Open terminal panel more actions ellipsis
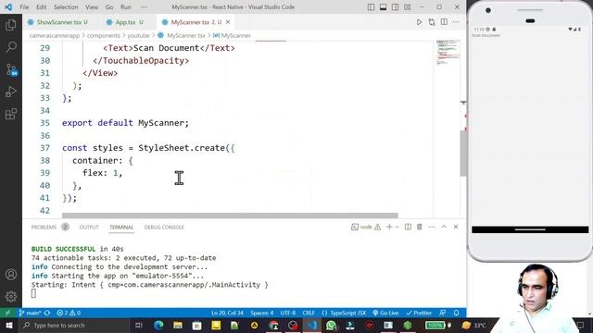Viewport: 593px width, 333px height. coord(432,227)
